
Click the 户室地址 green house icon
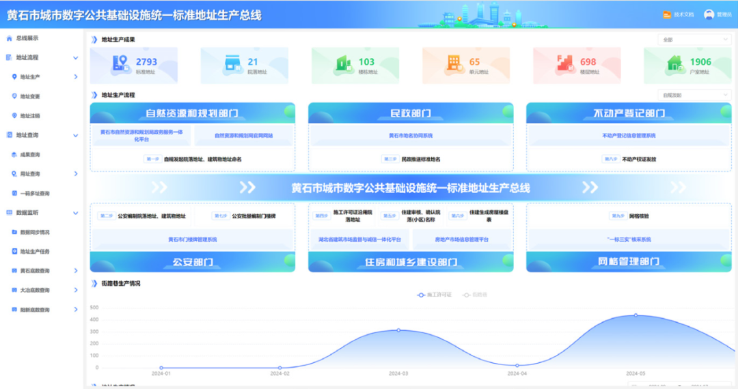675,64
